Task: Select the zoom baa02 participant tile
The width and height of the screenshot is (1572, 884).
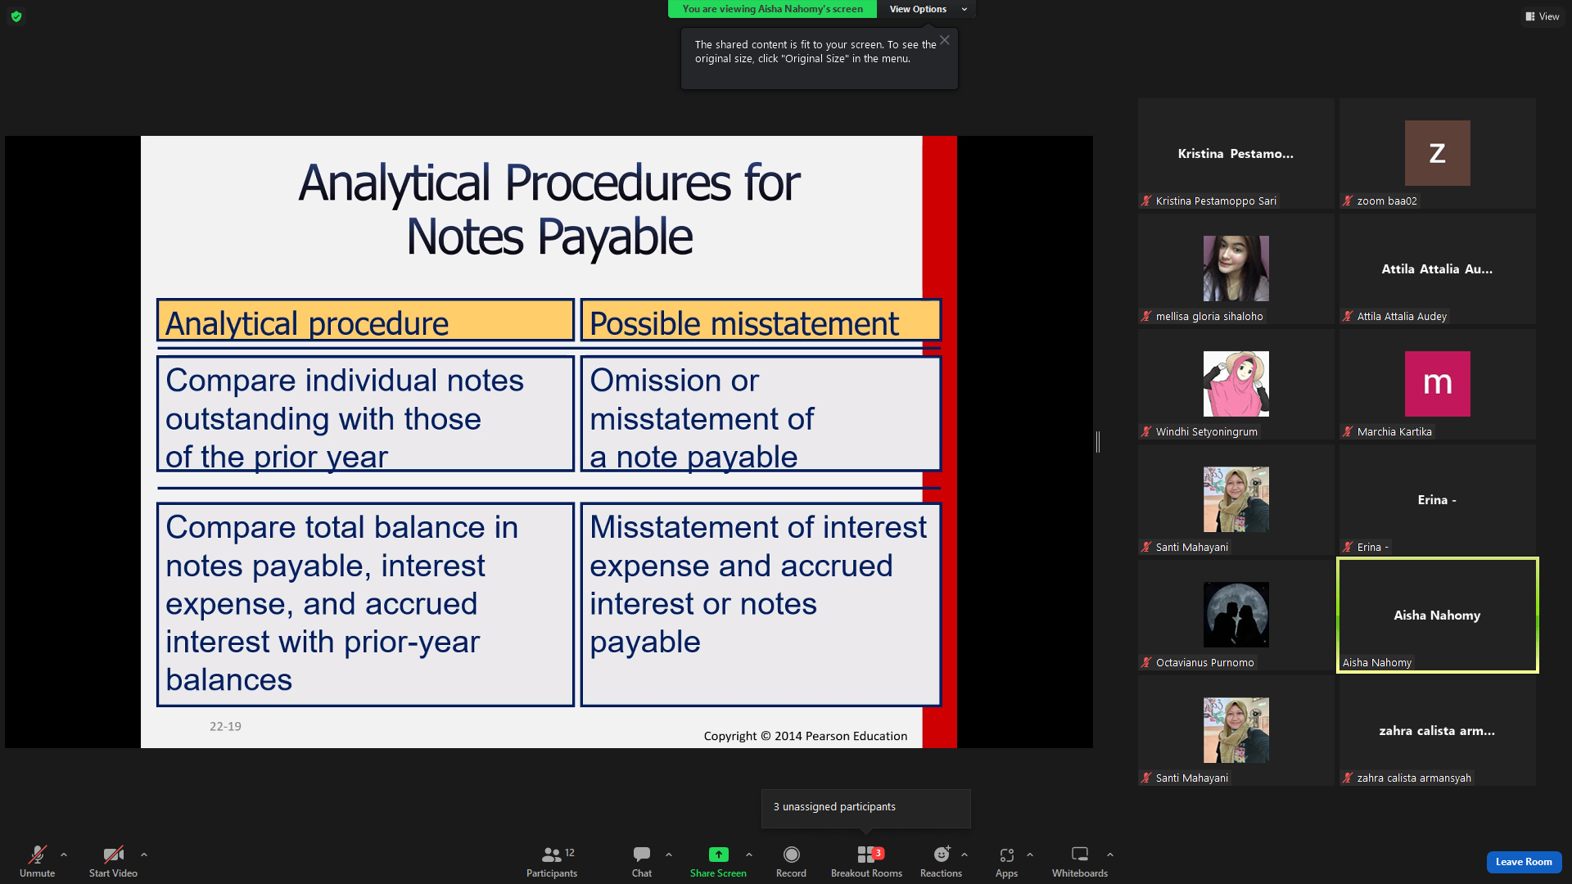Action: click(x=1438, y=153)
